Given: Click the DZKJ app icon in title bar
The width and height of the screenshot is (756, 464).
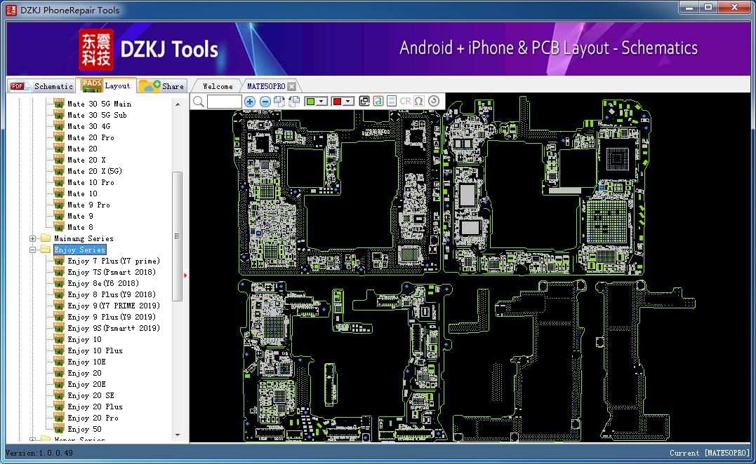Looking at the screenshot, I should (11, 10).
